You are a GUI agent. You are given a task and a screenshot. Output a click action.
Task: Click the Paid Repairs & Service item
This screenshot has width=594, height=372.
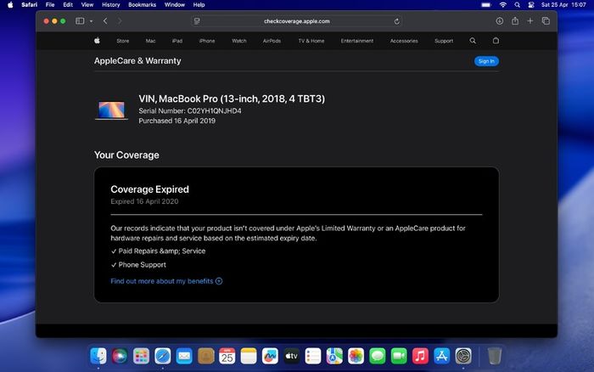(x=158, y=251)
